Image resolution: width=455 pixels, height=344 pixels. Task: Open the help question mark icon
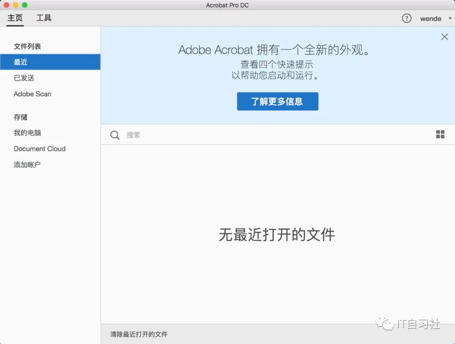[407, 18]
